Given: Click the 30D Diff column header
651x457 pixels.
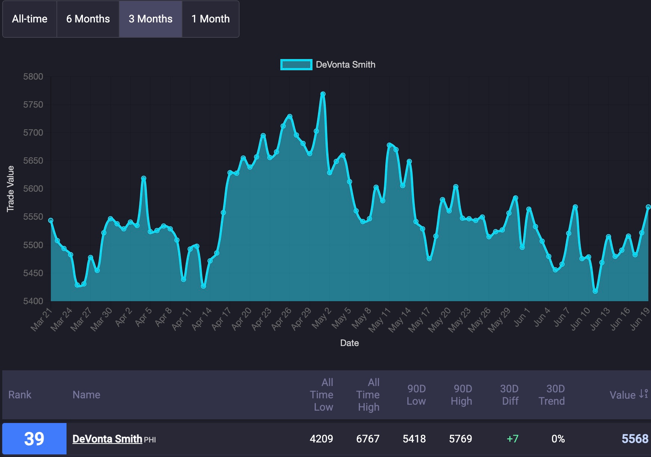Looking at the screenshot, I should pos(510,395).
